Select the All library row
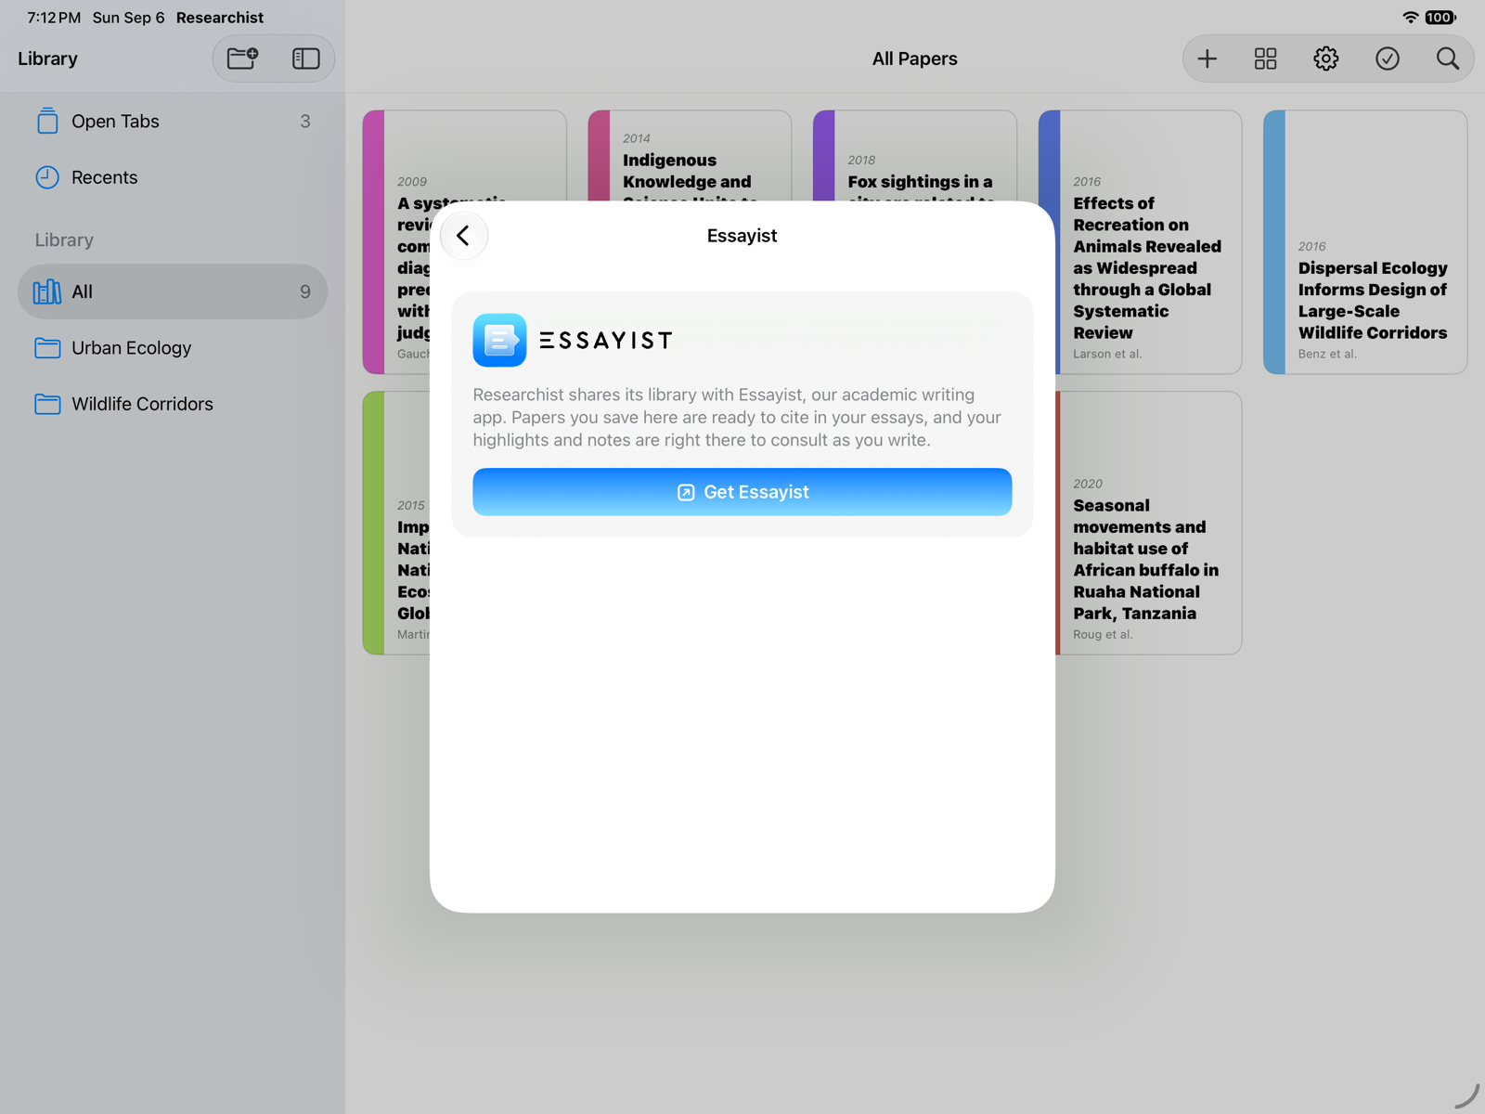This screenshot has height=1114, width=1485. tap(173, 291)
